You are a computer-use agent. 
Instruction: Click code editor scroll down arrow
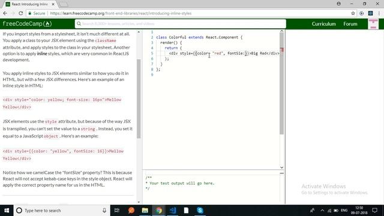coord(281,167)
